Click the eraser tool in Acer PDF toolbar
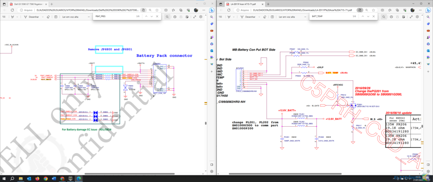This screenshot has height=182, width=433. [264, 17]
